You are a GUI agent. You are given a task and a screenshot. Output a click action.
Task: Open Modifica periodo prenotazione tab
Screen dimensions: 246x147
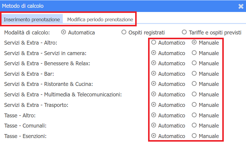click(x=100, y=20)
